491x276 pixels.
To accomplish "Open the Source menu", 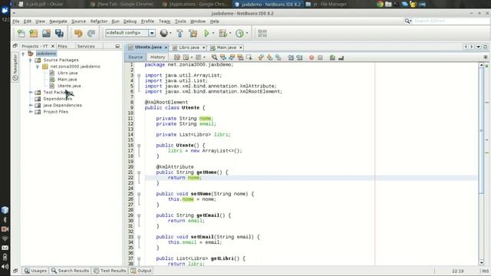I will point(78,21).
